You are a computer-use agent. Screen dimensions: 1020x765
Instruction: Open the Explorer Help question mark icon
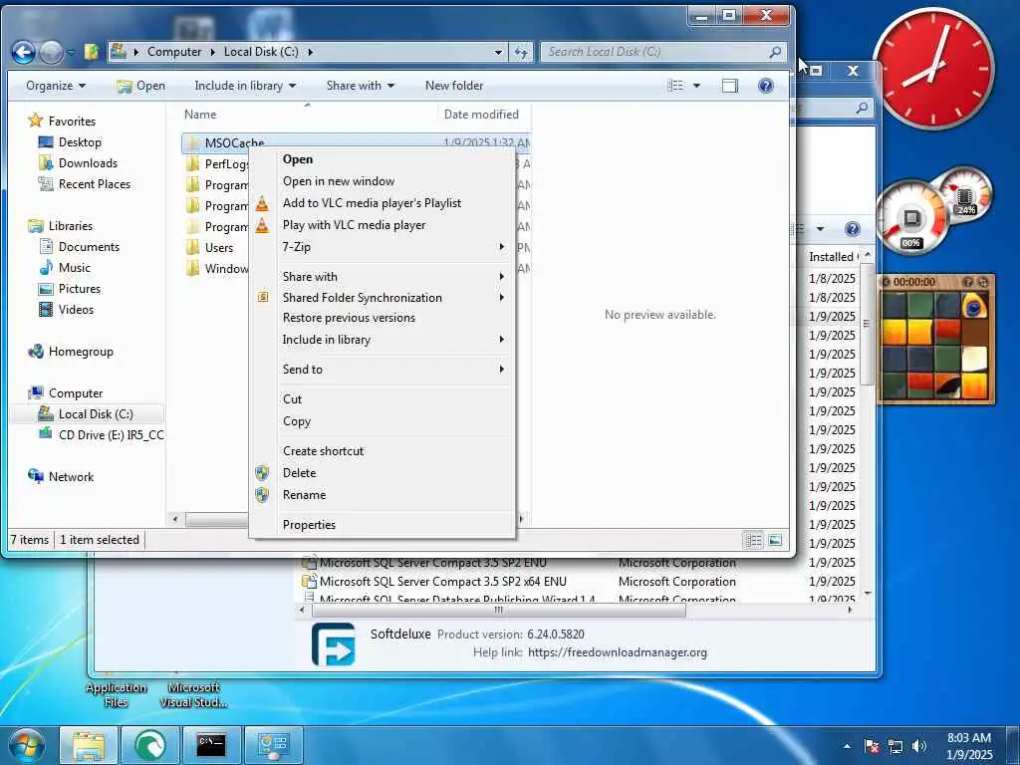point(766,86)
